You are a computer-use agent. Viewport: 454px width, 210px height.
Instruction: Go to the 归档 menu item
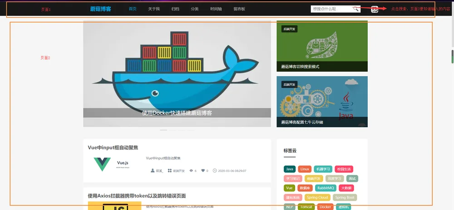click(175, 9)
